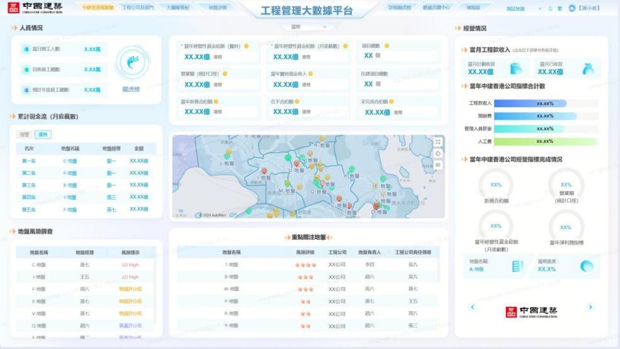This screenshot has width=620, height=349.
Task: Click the 龍虎榜 circular dragon icon
Action: tap(133, 62)
